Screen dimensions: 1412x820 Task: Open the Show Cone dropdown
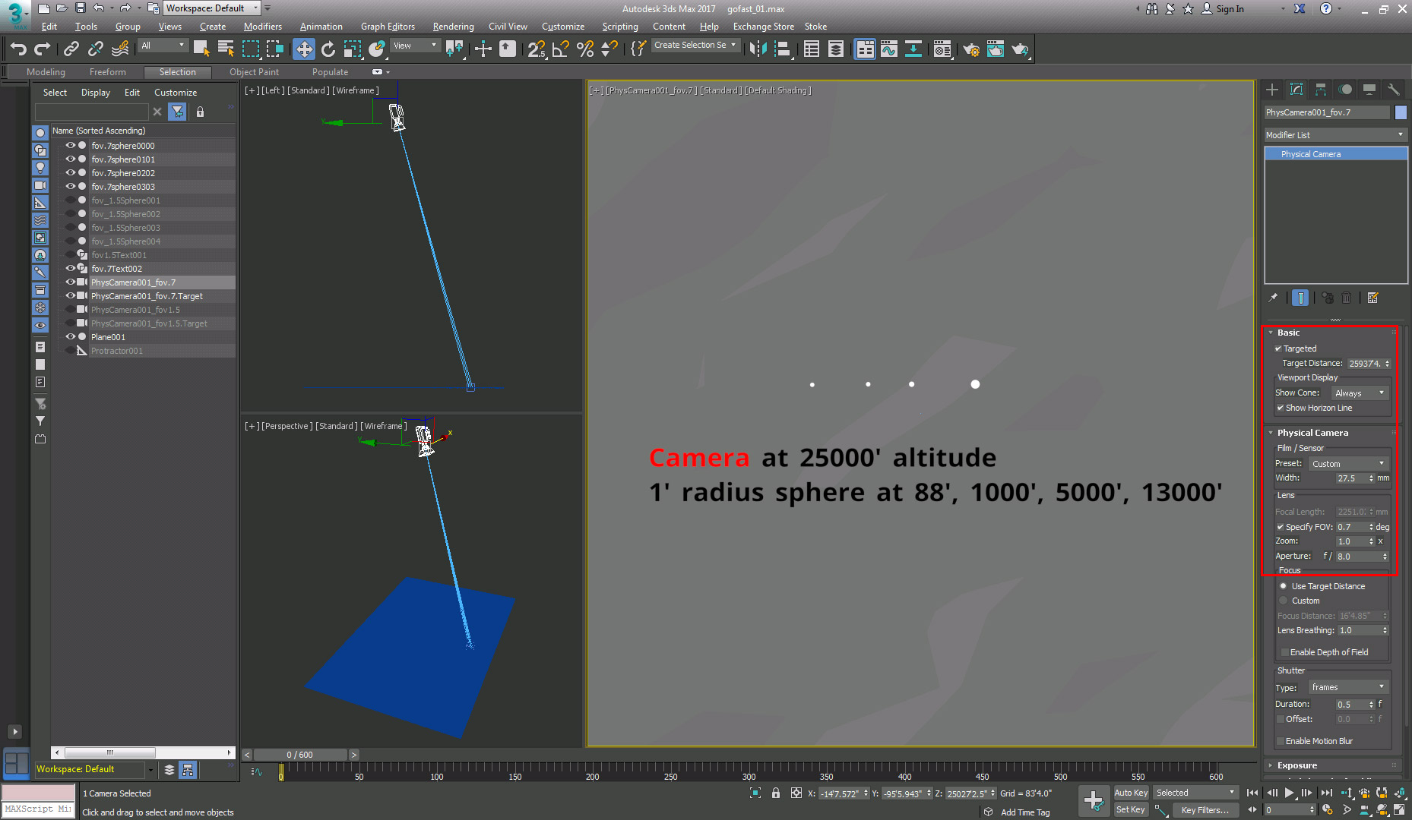(x=1360, y=393)
